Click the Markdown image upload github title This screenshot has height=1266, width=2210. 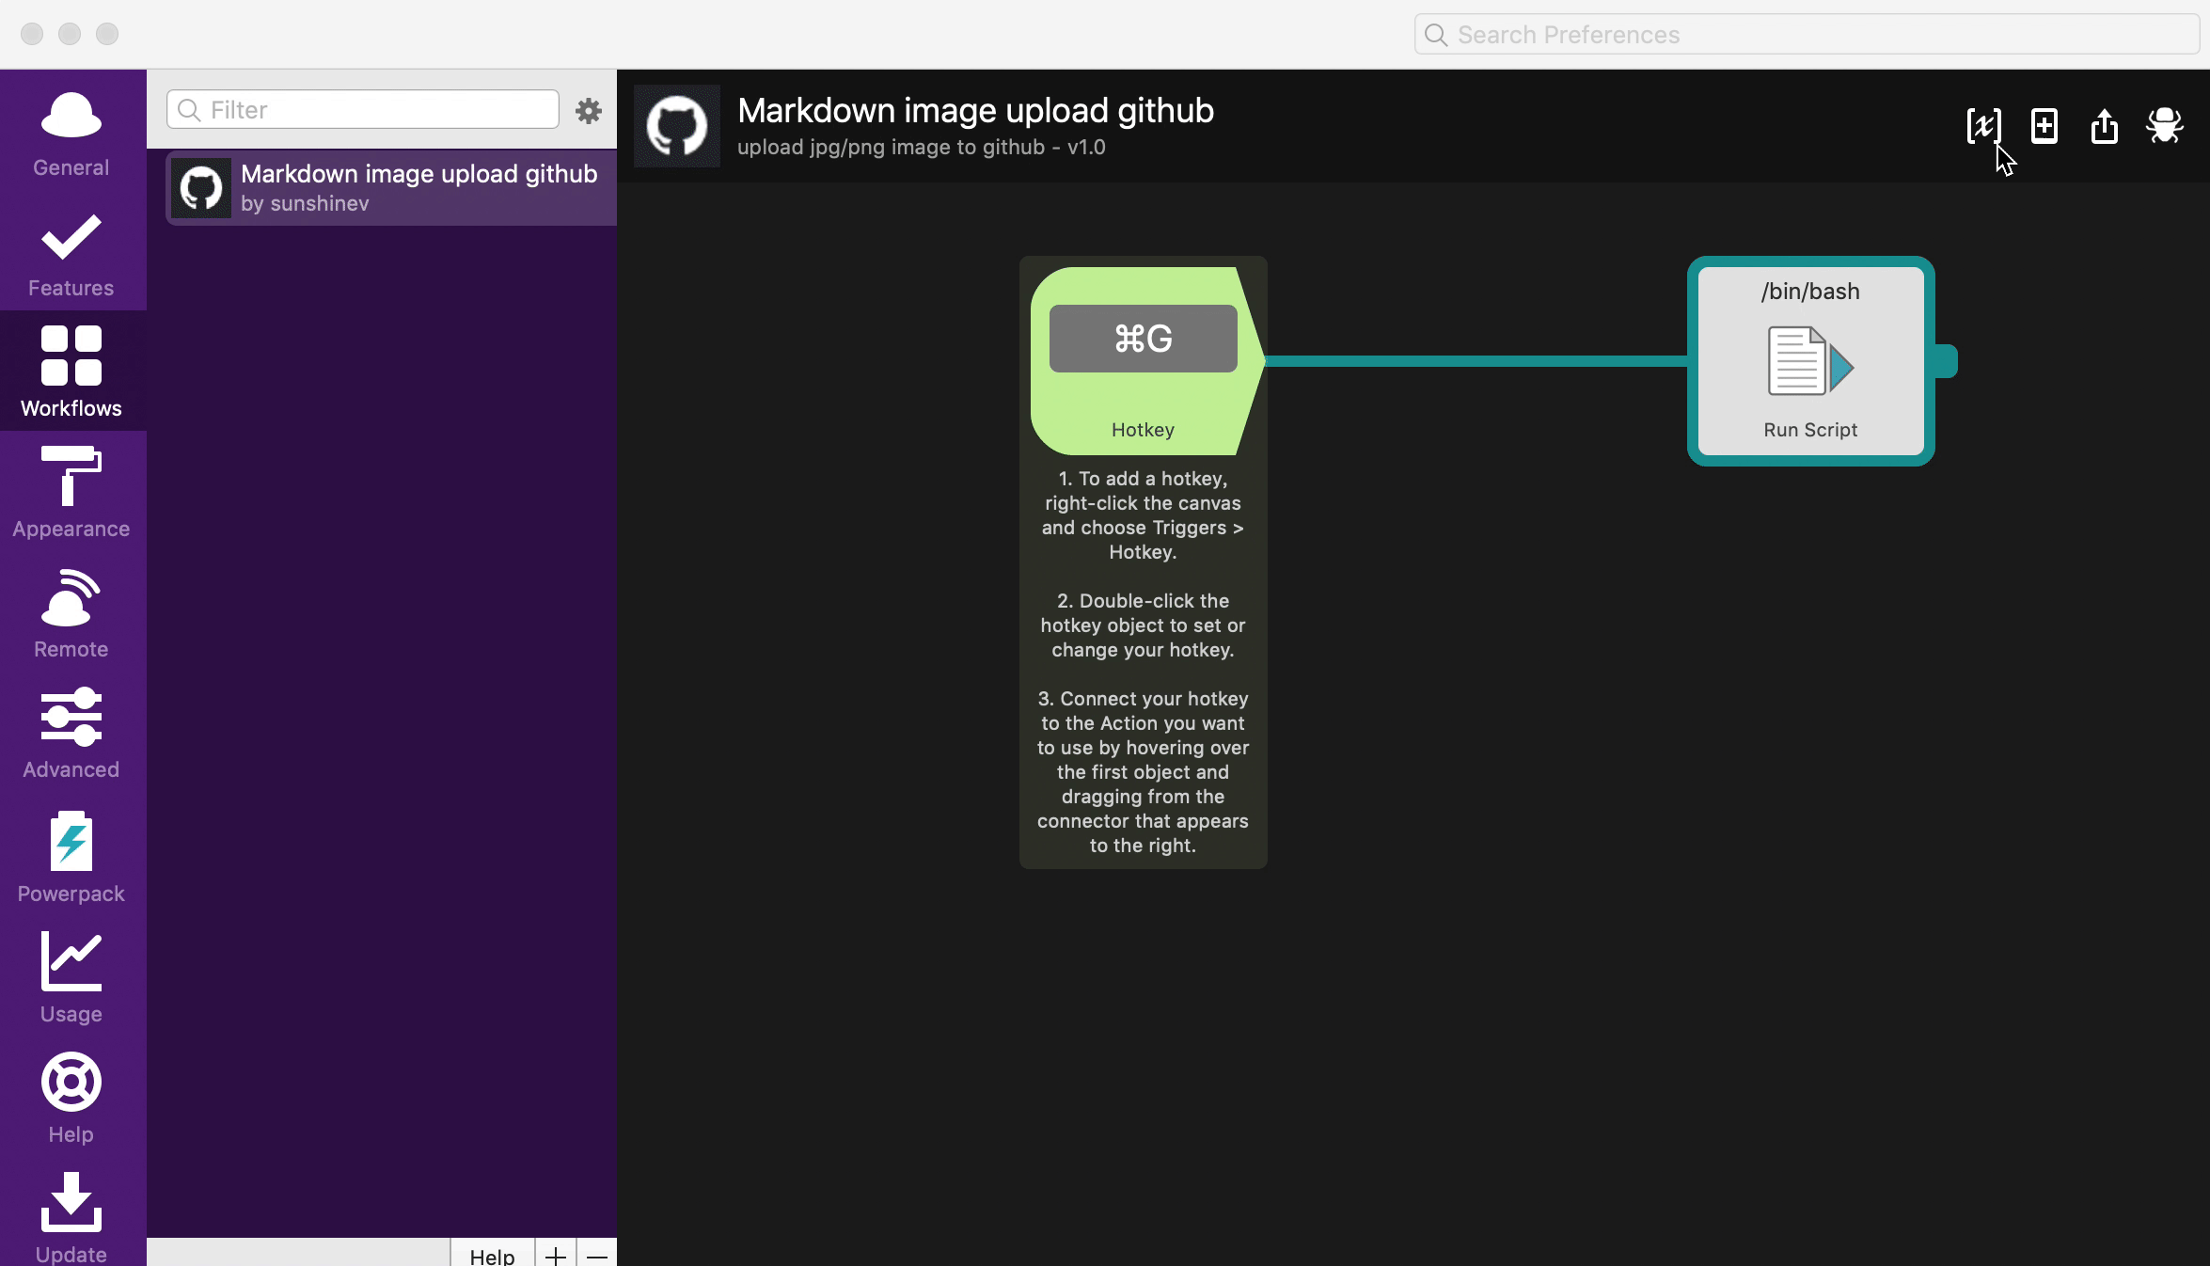[x=975, y=111]
